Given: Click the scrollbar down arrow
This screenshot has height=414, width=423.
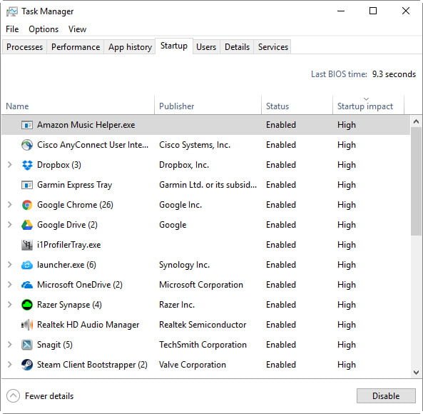Looking at the screenshot, I should [x=417, y=373].
